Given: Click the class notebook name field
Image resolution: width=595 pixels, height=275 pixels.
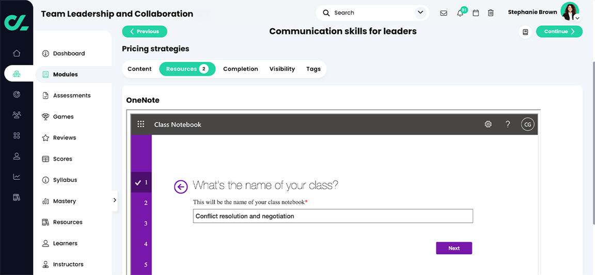Looking at the screenshot, I should [x=333, y=216].
